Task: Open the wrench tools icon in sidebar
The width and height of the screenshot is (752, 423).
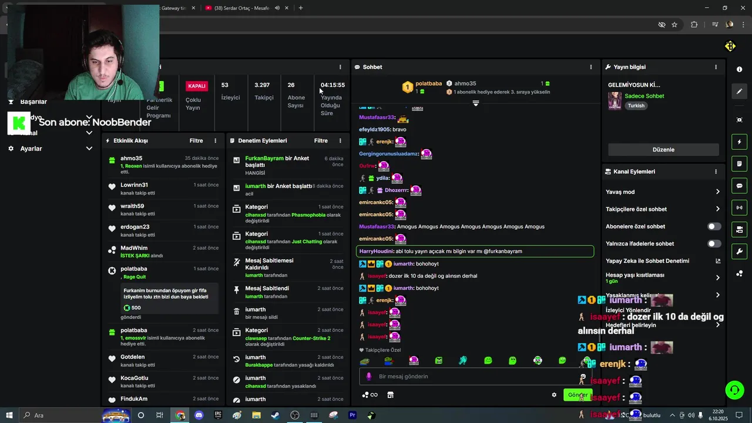Action: (x=739, y=251)
